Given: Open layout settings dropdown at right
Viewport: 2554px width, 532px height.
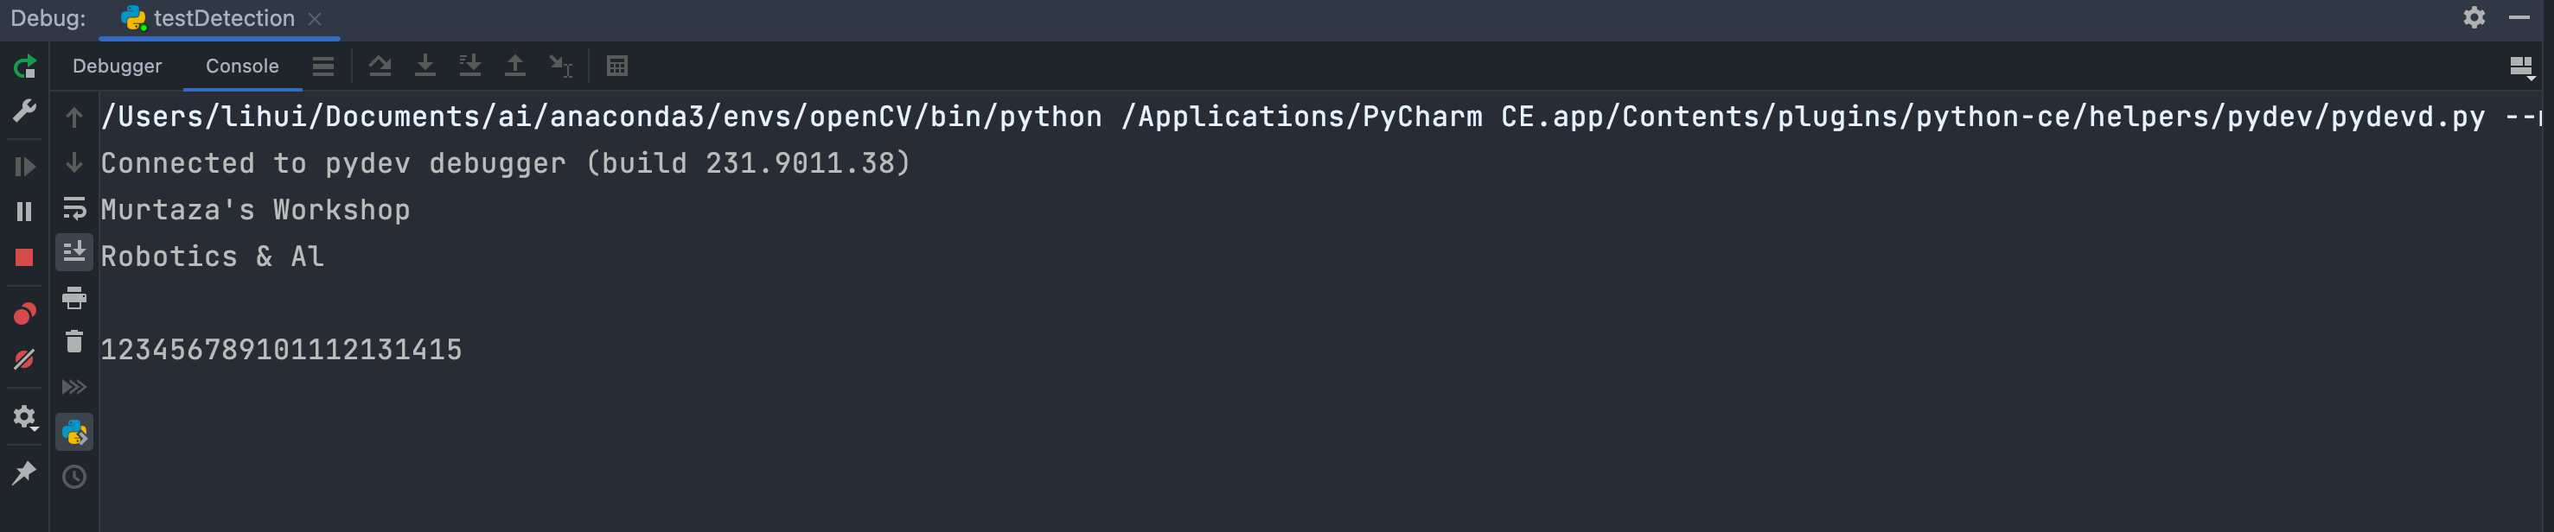Looking at the screenshot, I should 2521,67.
